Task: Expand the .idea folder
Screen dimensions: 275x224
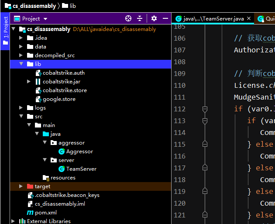Action: coord(21,38)
